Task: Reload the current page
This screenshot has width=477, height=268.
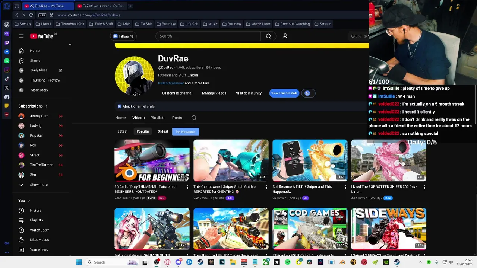Action: [x=31, y=15]
